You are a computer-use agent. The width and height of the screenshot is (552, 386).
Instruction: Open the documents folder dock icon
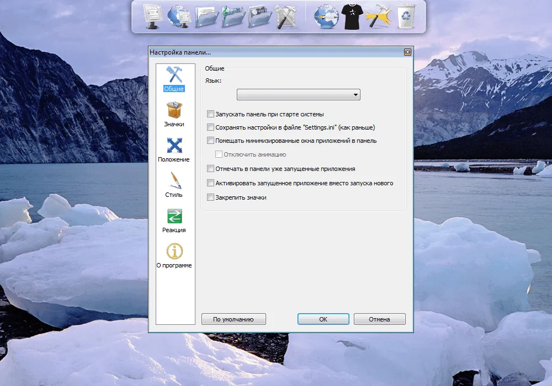tap(207, 17)
